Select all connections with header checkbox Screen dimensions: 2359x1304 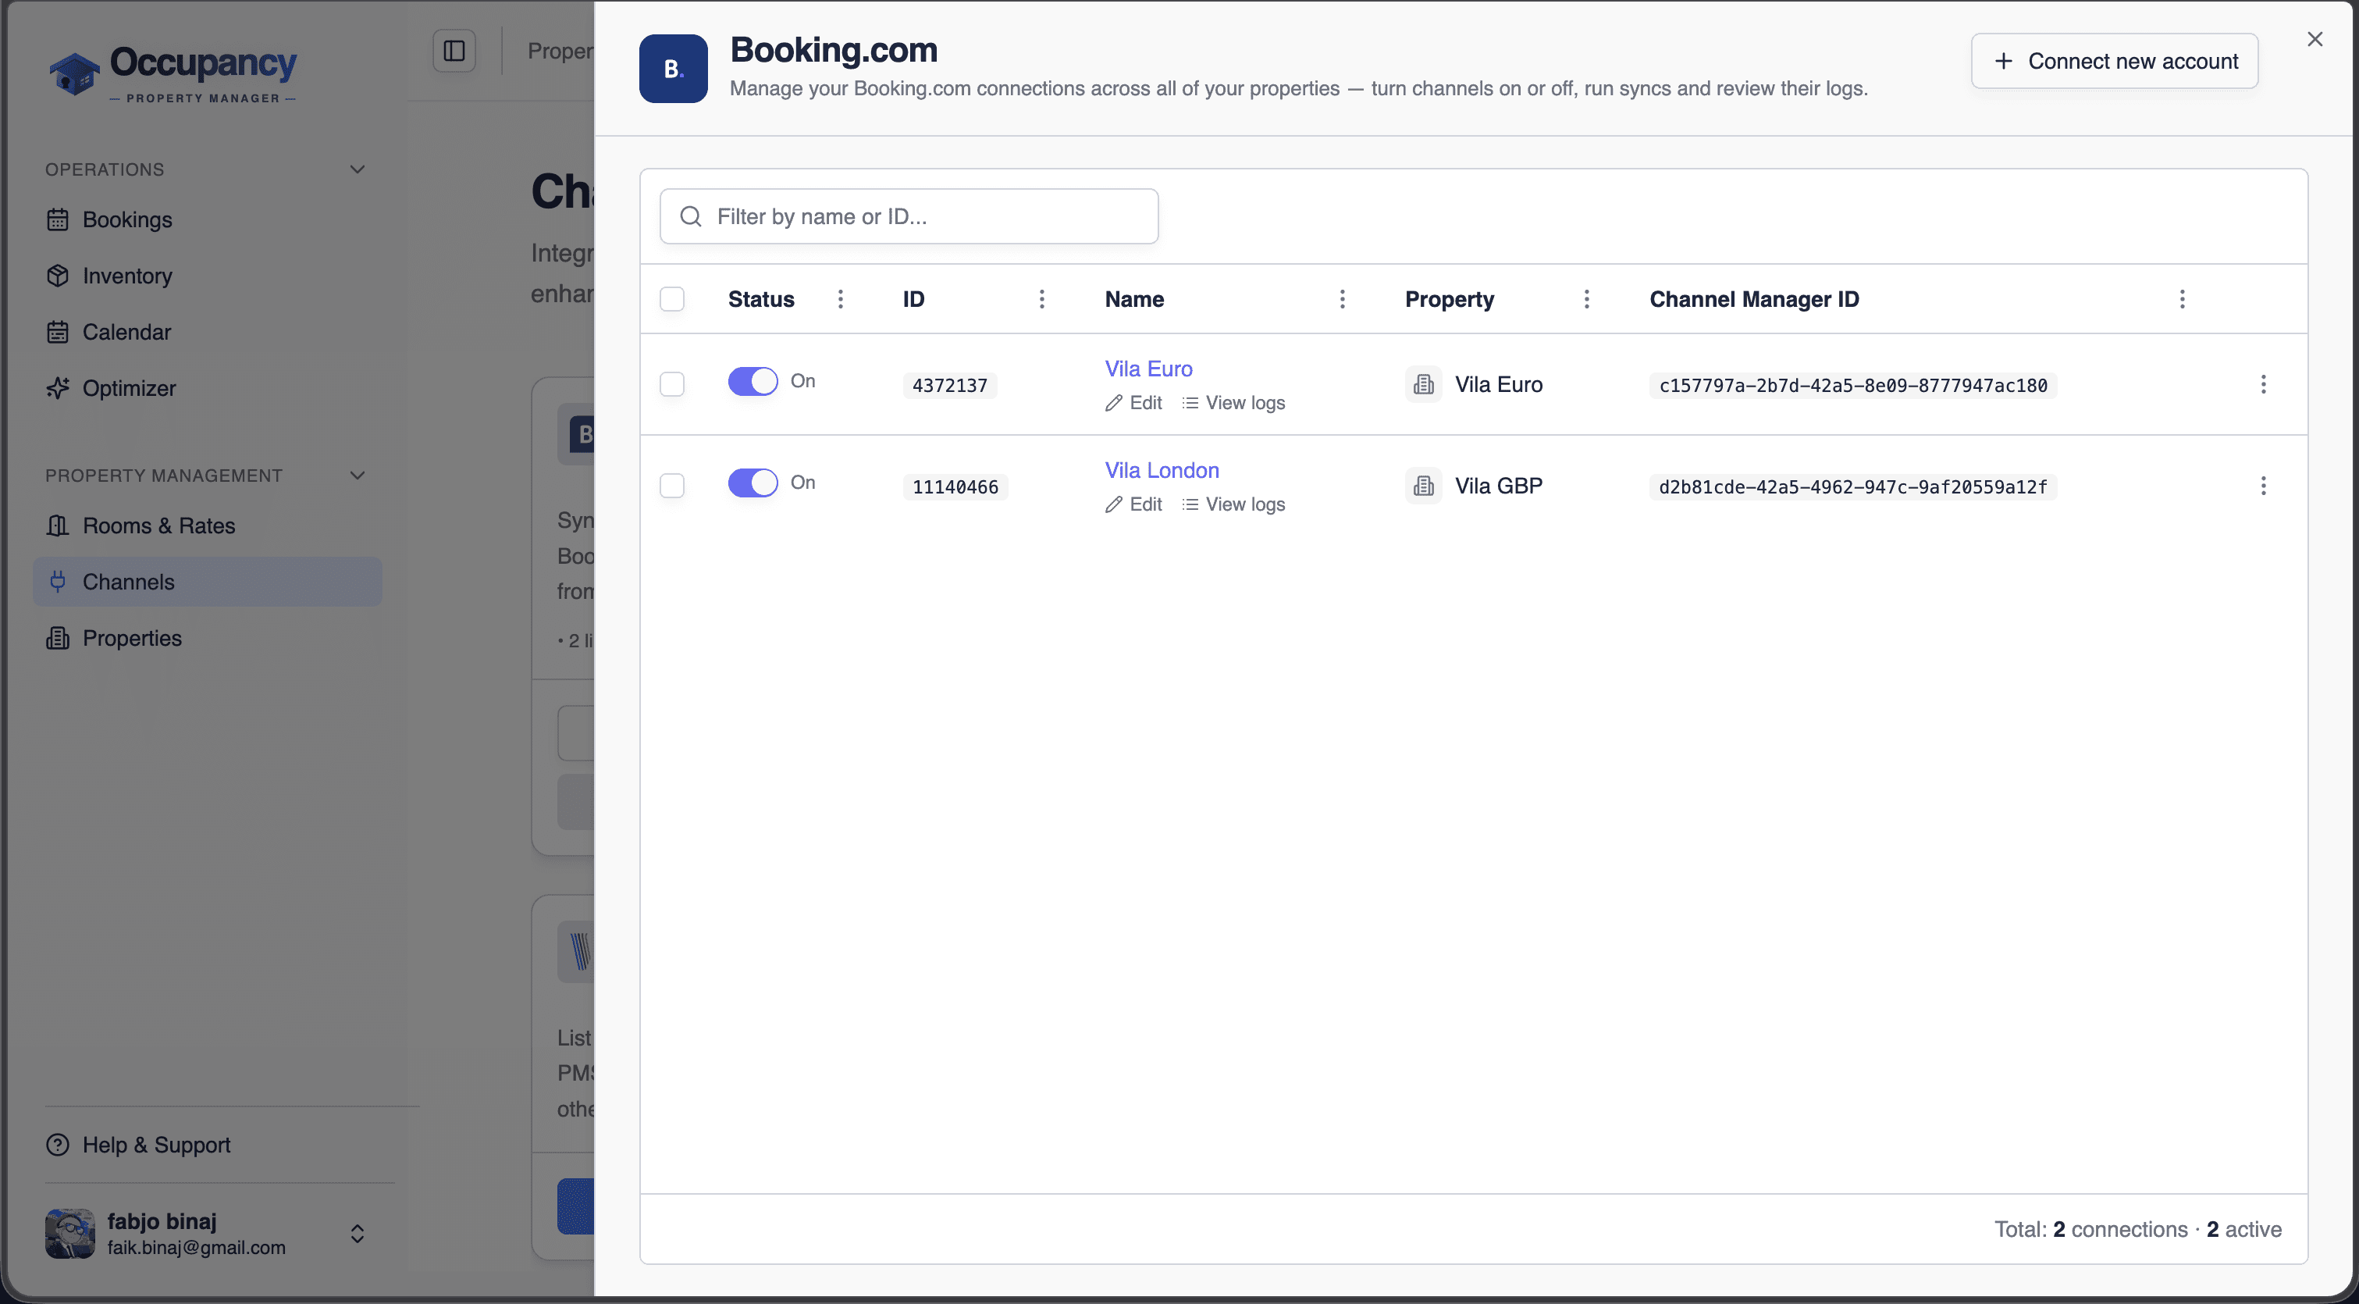click(672, 299)
